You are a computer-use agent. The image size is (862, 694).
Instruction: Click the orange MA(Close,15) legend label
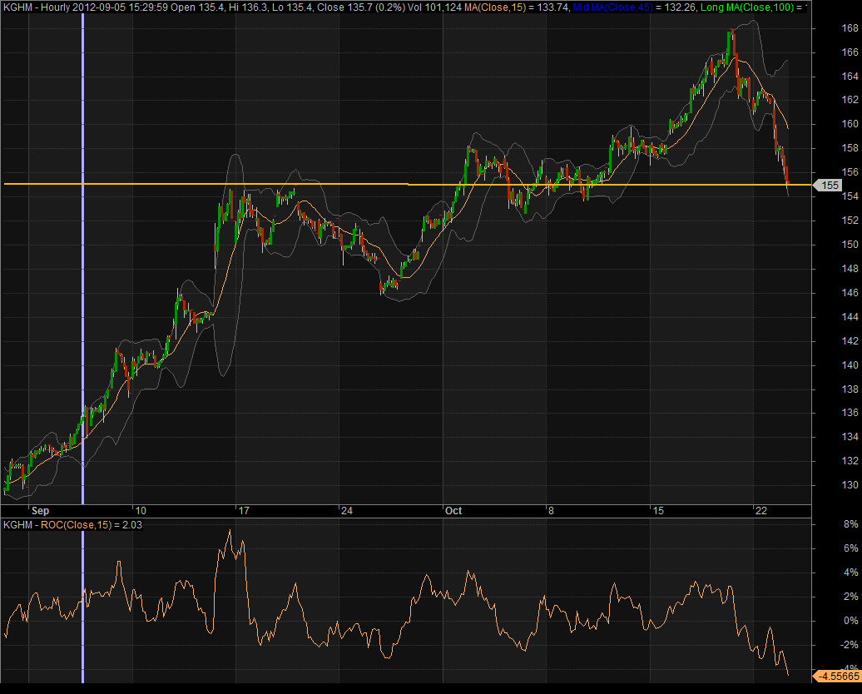click(542, 7)
